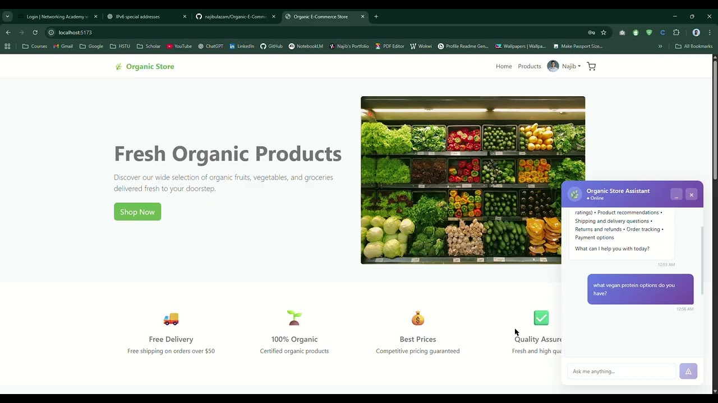The height and width of the screenshot is (403, 718).
Task: Open the Scholar bookmark folder
Action: click(x=149, y=46)
